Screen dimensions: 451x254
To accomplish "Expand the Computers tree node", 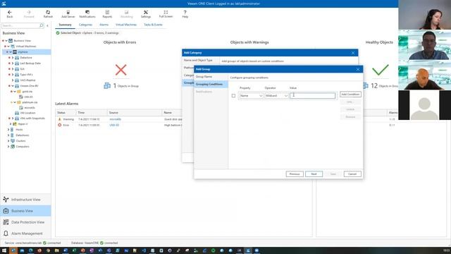I will coord(8,147).
